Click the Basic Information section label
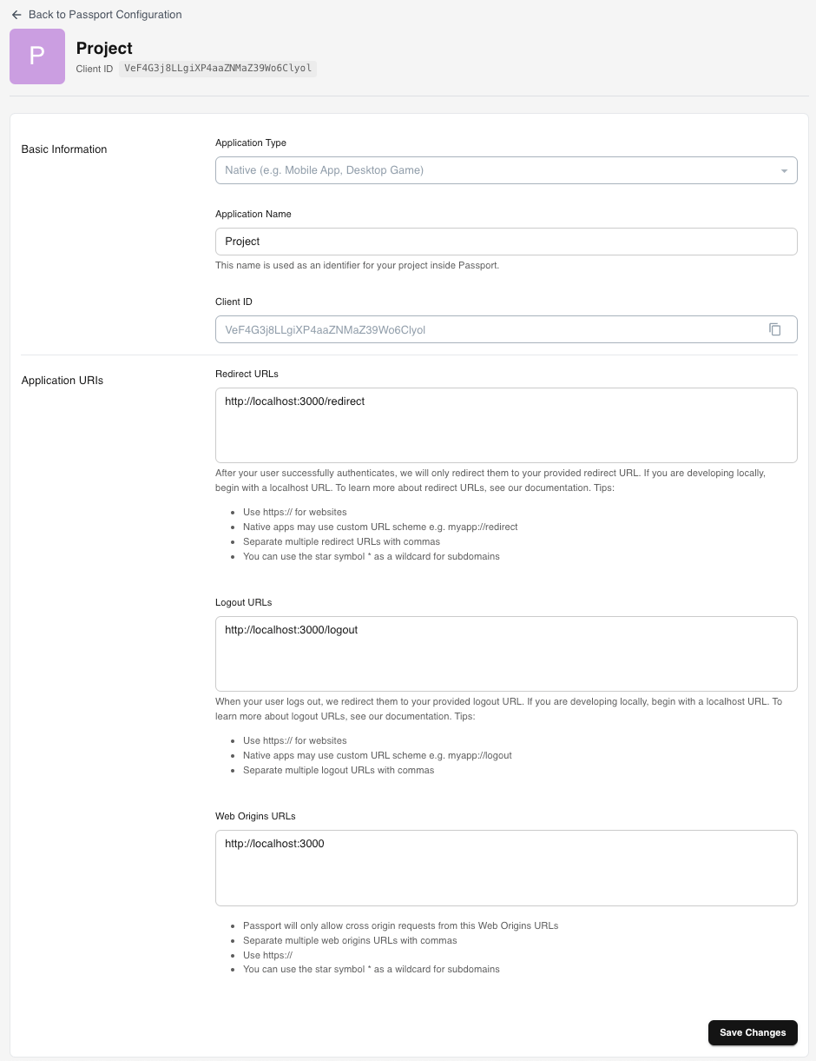Viewport: 816px width, 1061px height. tap(64, 149)
